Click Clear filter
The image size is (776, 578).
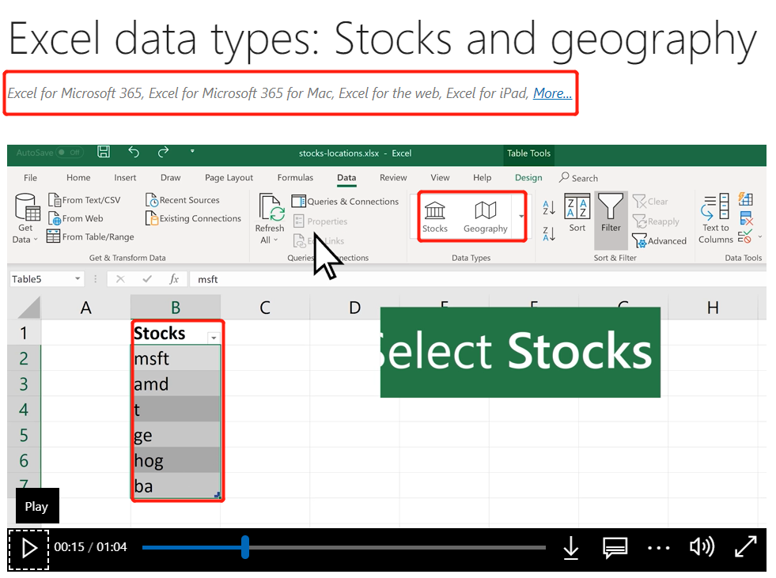point(650,202)
